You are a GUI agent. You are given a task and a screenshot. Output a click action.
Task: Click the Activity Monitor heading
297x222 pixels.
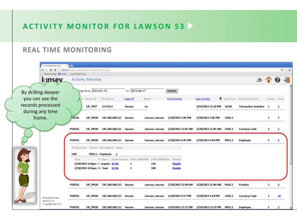click(86, 79)
